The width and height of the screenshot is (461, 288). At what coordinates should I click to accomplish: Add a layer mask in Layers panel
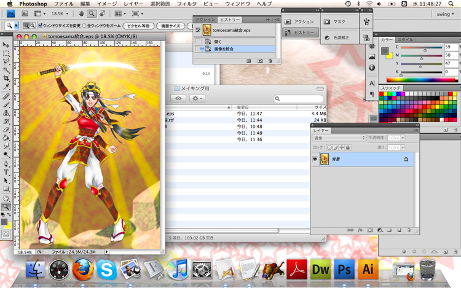[x=370, y=230]
